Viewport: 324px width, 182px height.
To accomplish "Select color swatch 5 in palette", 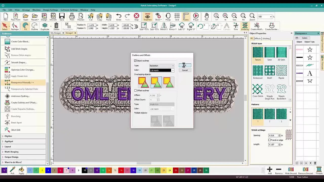I will [x=54, y=170].
